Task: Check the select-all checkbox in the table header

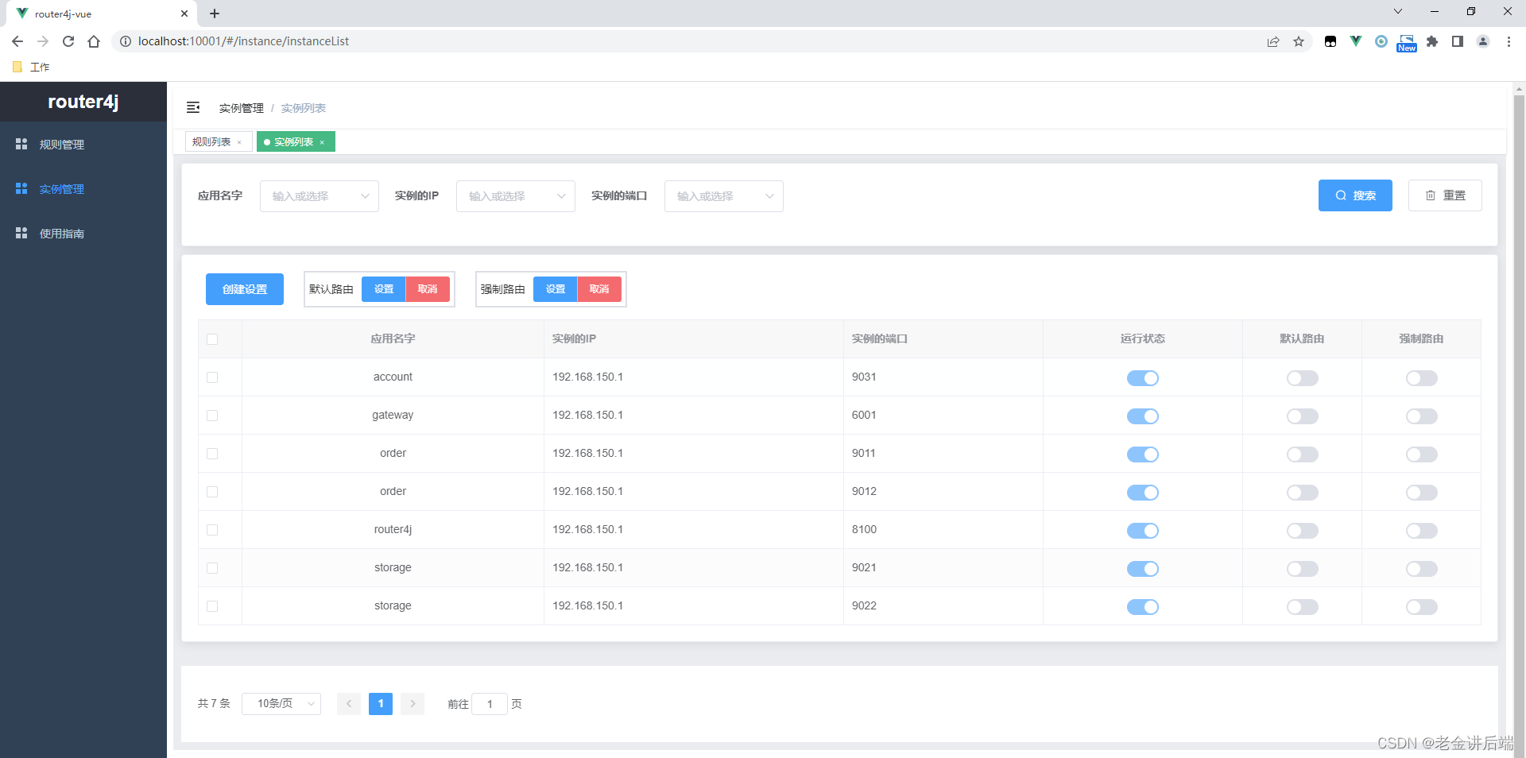Action: pos(212,339)
